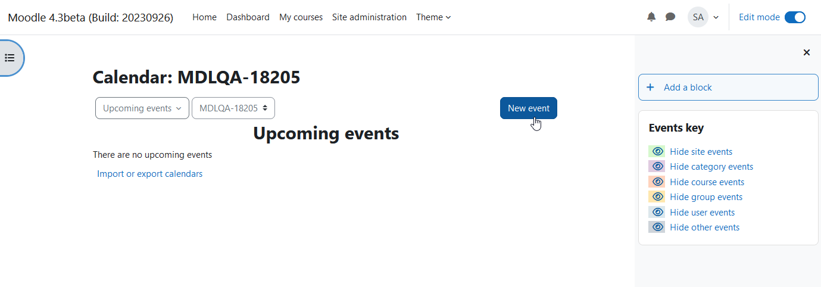Screen dimensions: 821x287
Task: Toggle the course events eye icon
Action: click(657, 182)
